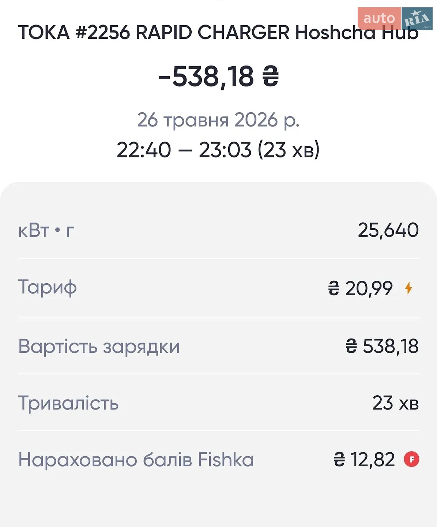The height and width of the screenshot is (527, 437).
Task: Open the TOKA #2256 RAPID CHARGER station title
Action: [218, 32]
